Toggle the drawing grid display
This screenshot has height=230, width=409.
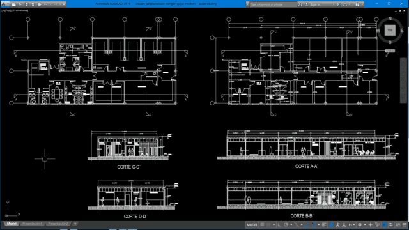coord(262,224)
